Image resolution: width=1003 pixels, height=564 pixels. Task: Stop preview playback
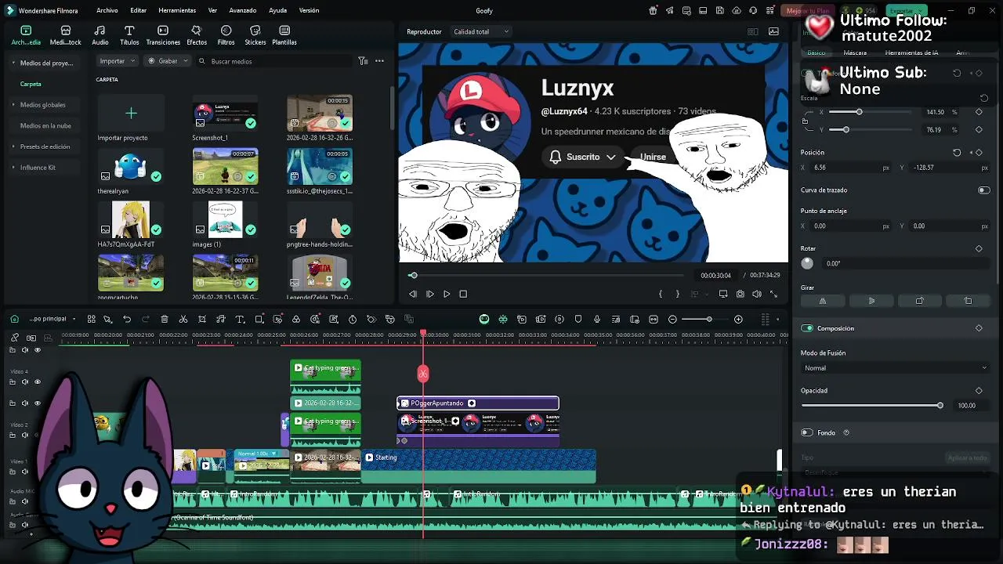pyautogui.click(x=463, y=294)
